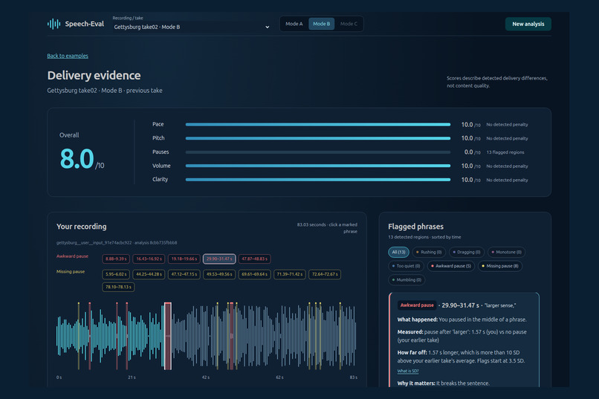Click the Pitch 10.0 score value

[470, 138]
